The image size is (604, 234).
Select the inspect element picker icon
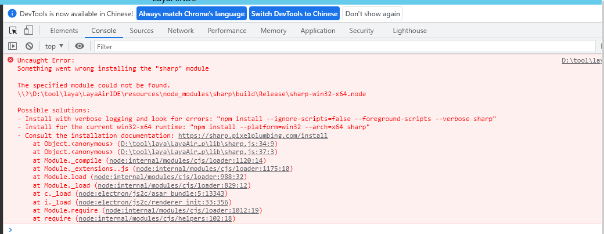(13, 31)
